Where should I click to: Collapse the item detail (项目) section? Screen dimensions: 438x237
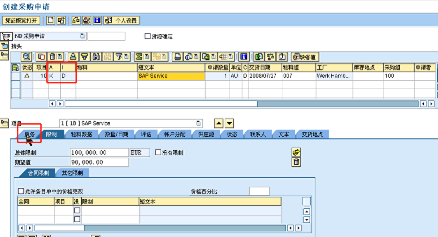click(x=5, y=123)
